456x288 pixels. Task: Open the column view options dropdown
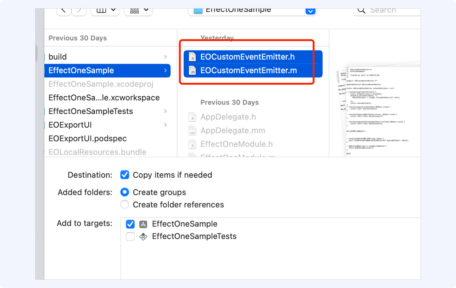[105, 11]
